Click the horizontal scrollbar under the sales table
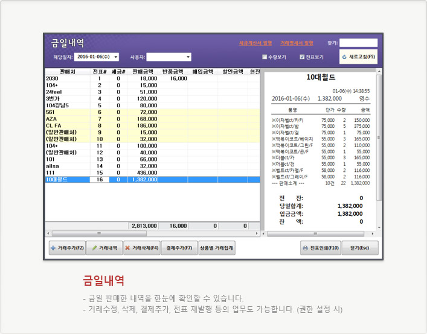 [x=99, y=233]
